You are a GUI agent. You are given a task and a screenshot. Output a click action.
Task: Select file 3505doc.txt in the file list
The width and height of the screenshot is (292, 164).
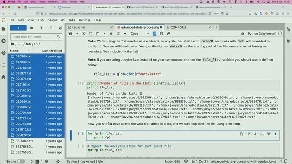point(36,141)
